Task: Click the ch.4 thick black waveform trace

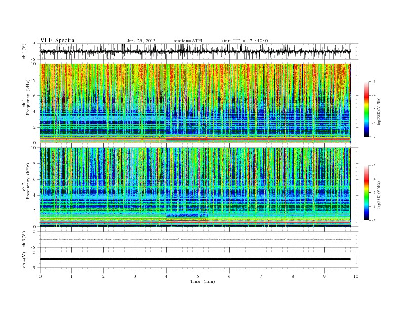Action: (x=195, y=259)
